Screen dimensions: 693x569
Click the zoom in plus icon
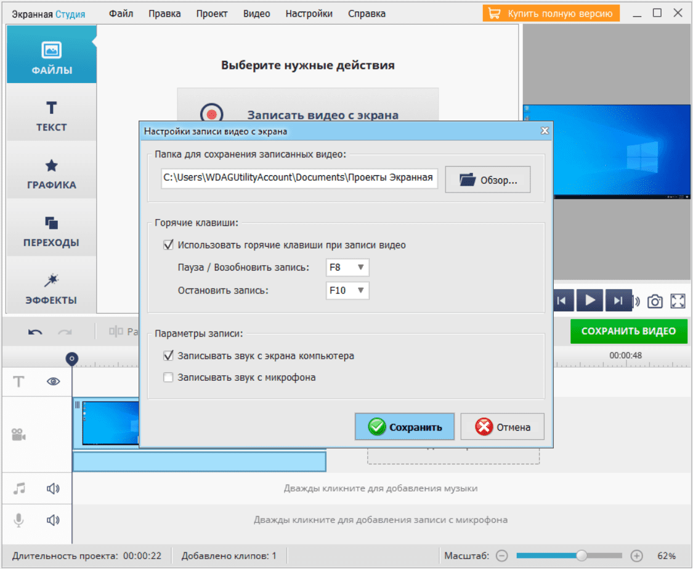pyautogui.click(x=636, y=555)
